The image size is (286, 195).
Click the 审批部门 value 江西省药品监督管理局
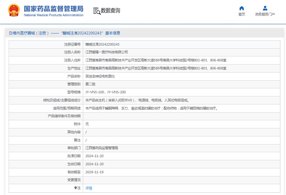[x=102, y=148]
